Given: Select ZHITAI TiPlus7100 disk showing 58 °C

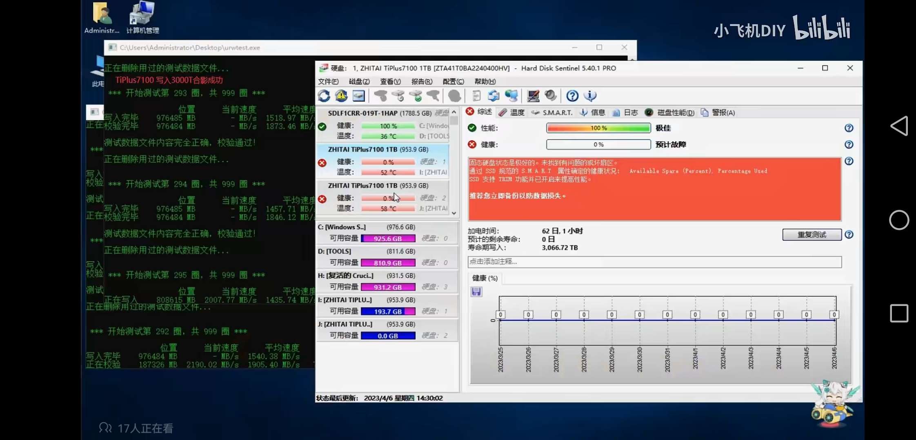Looking at the screenshot, I should [383, 197].
